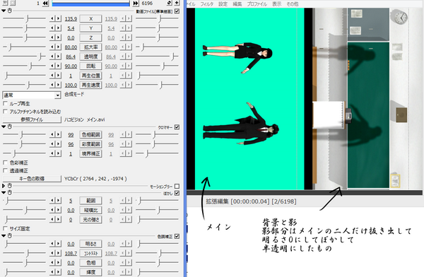Click the 回転 parameter button
424x277 pixels.
click(91, 66)
